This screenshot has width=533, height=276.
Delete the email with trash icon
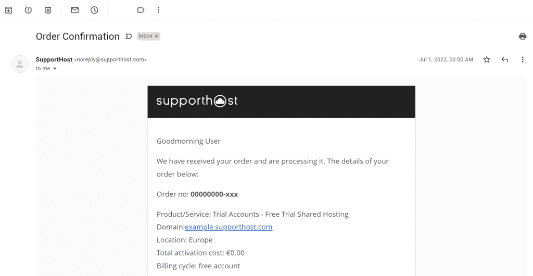coord(48,10)
